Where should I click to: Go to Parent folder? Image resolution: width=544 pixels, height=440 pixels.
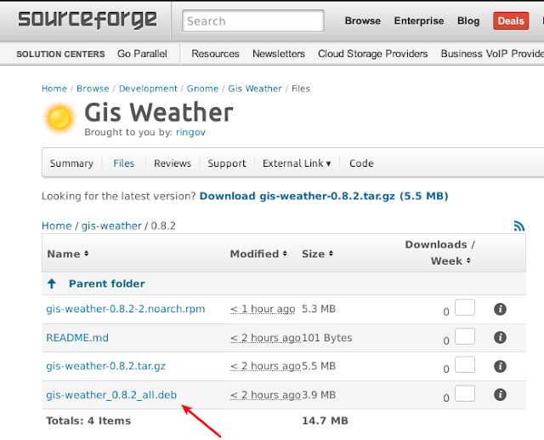point(107,283)
